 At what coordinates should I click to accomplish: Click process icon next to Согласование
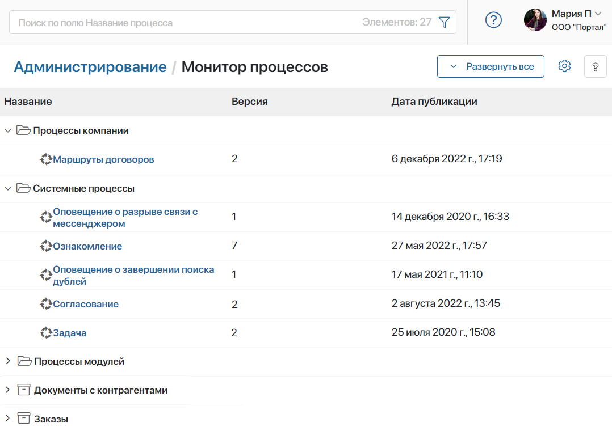(x=46, y=304)
